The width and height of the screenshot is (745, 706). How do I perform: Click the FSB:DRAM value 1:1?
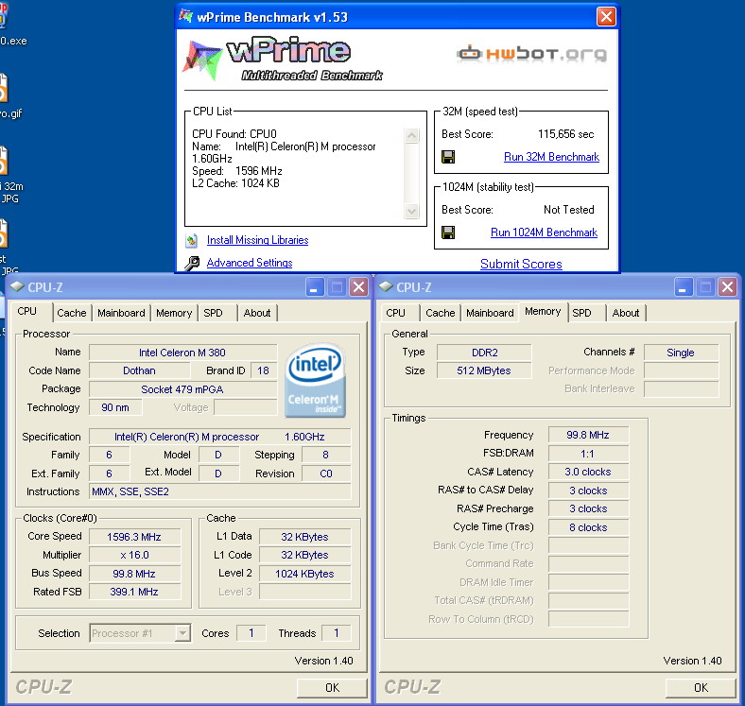point(588,454)
